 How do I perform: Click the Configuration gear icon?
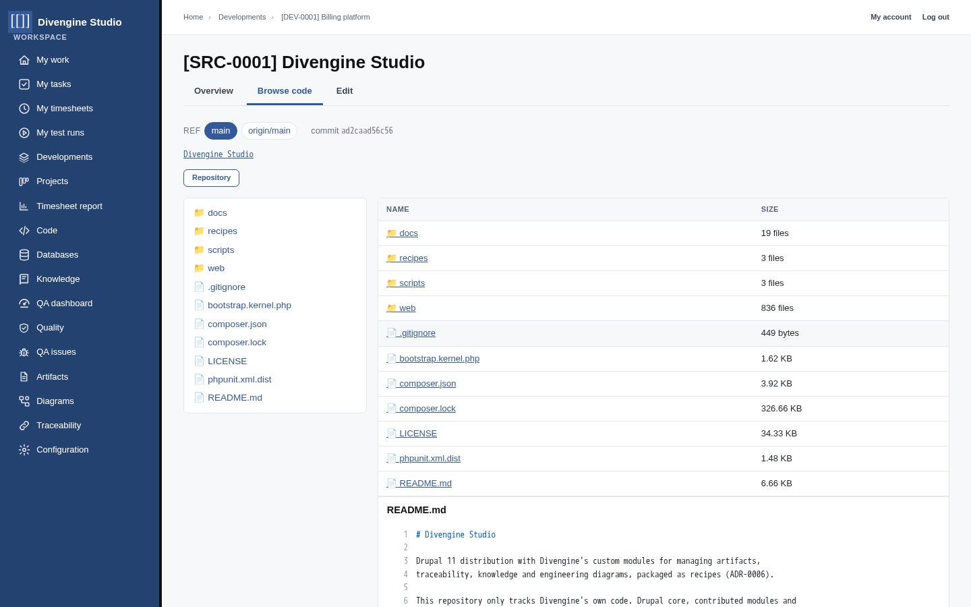coord(24,450)
